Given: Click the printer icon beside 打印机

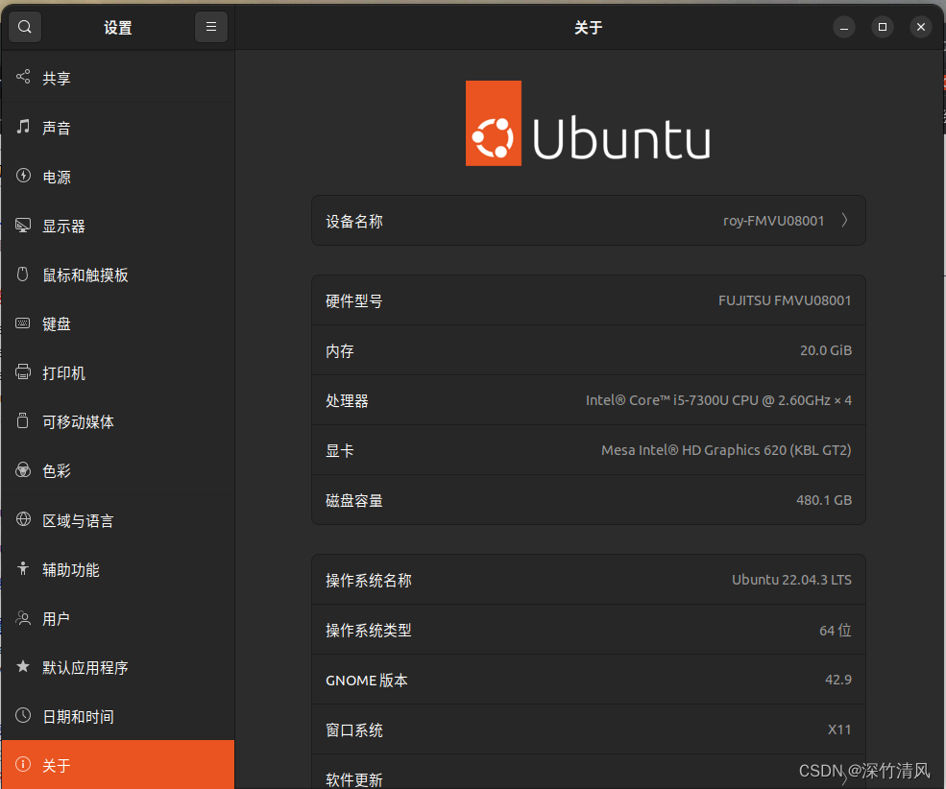Looking at the screenshot, I should point(23,371).
